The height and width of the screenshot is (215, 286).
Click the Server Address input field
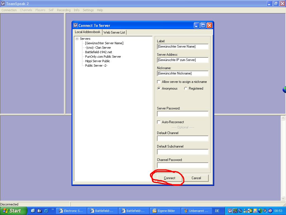tap(183, 60)
